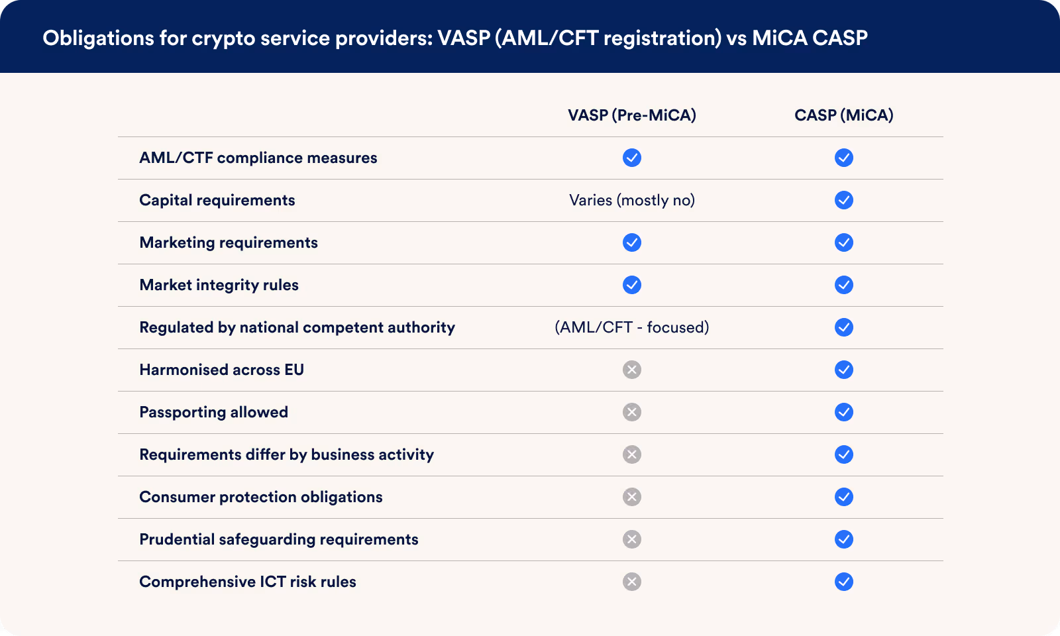Select the 'Harmonised across EU' row label

221,370
